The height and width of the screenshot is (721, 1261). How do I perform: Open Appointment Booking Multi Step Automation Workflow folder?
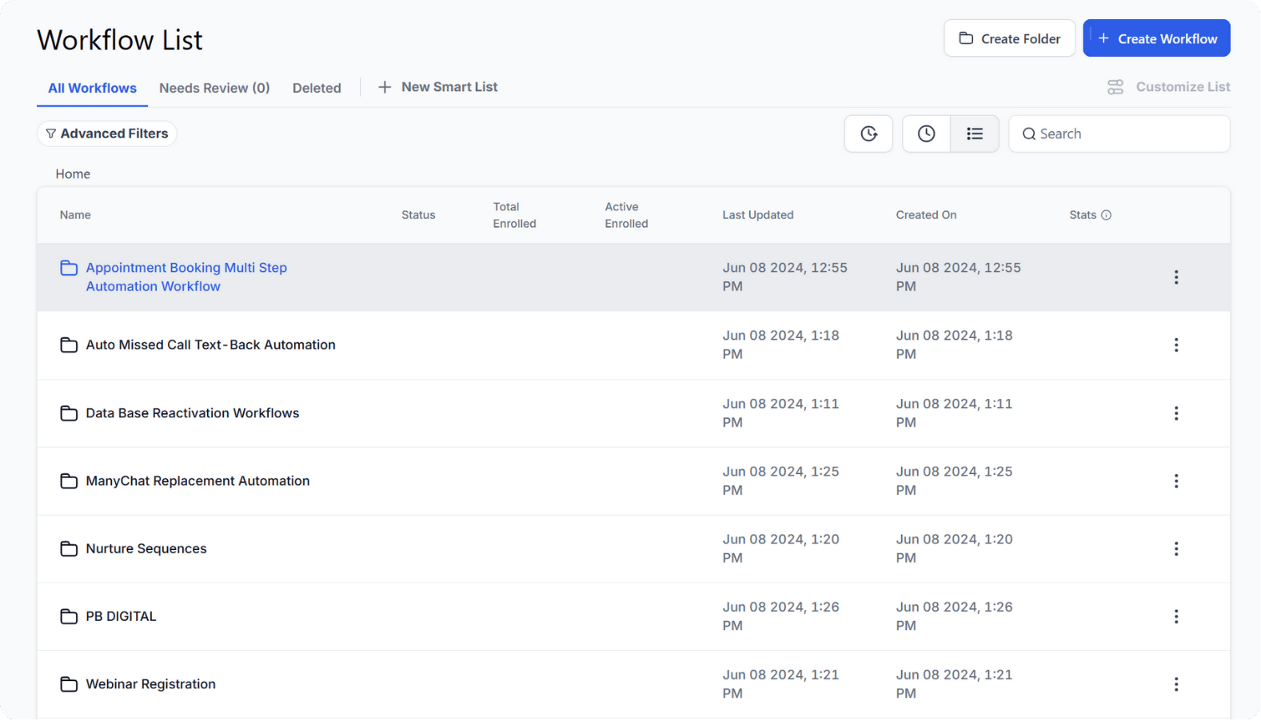(x=186, y=277)
